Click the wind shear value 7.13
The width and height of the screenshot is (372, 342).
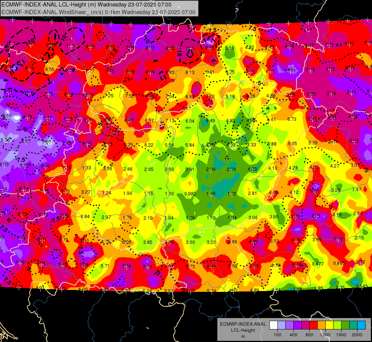pyautogui.click(x=170, y=121)
